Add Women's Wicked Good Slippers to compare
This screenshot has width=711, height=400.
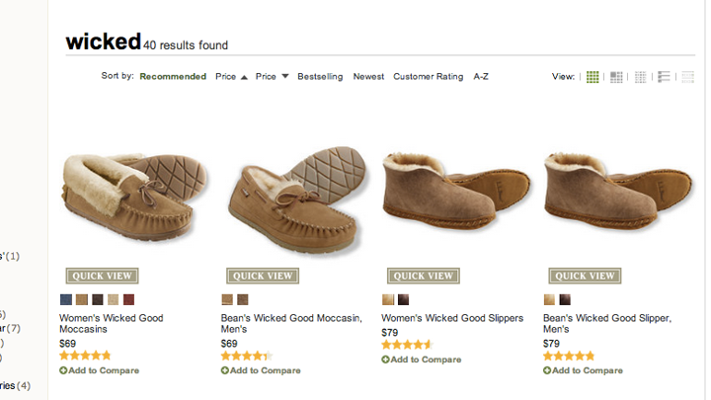tap(422, 360)
